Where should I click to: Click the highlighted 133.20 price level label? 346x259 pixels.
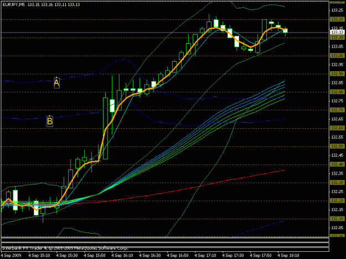[337, 19]
